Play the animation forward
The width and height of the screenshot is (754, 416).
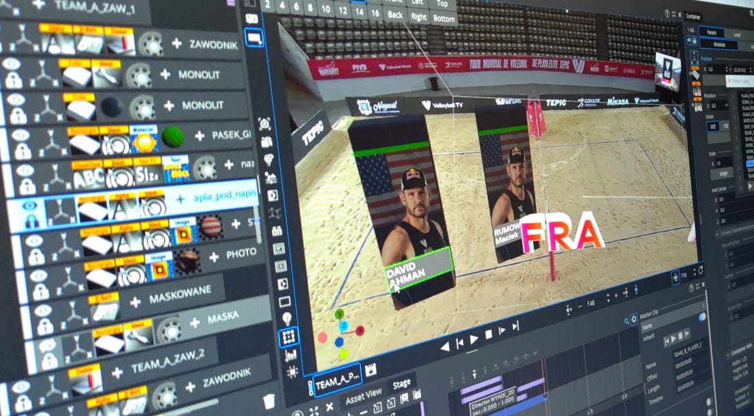474,339
